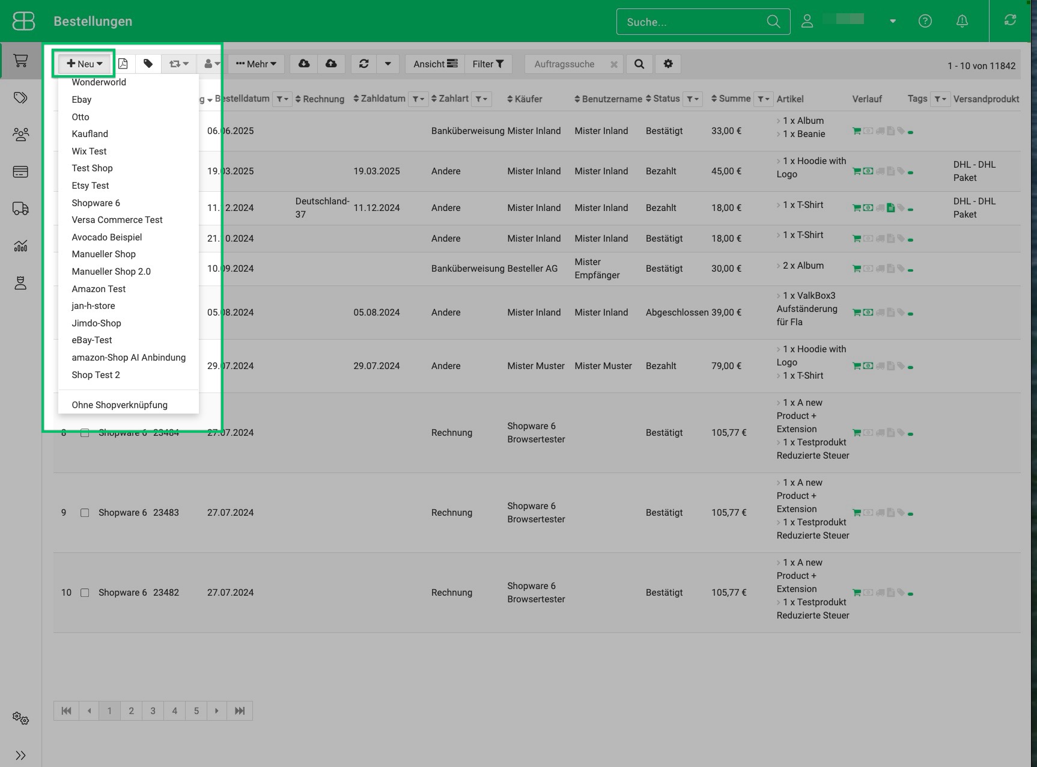
Task: Open the price tags sidebar icon
Action: (x=20, y=97)
